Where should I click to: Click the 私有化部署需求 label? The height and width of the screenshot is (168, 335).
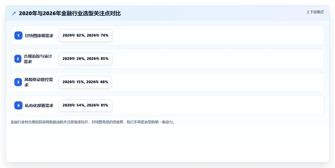[x=39, y=105]
